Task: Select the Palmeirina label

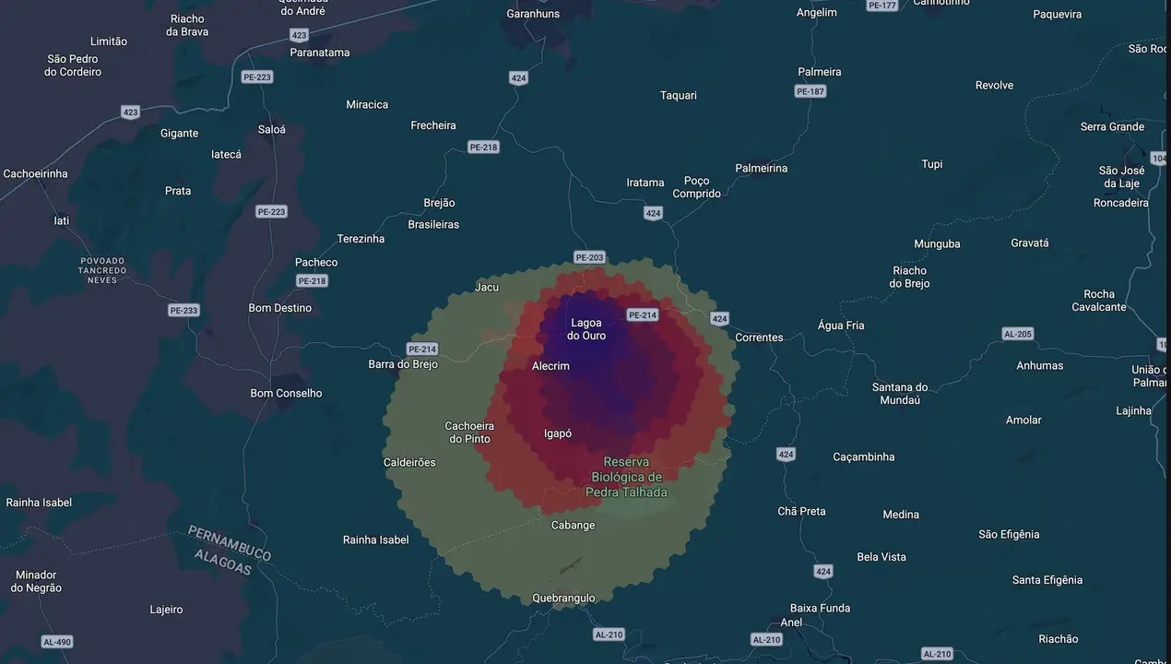Action: tap(762, 169)
